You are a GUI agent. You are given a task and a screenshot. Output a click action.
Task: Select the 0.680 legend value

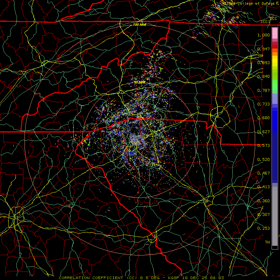tap(264, 118)
